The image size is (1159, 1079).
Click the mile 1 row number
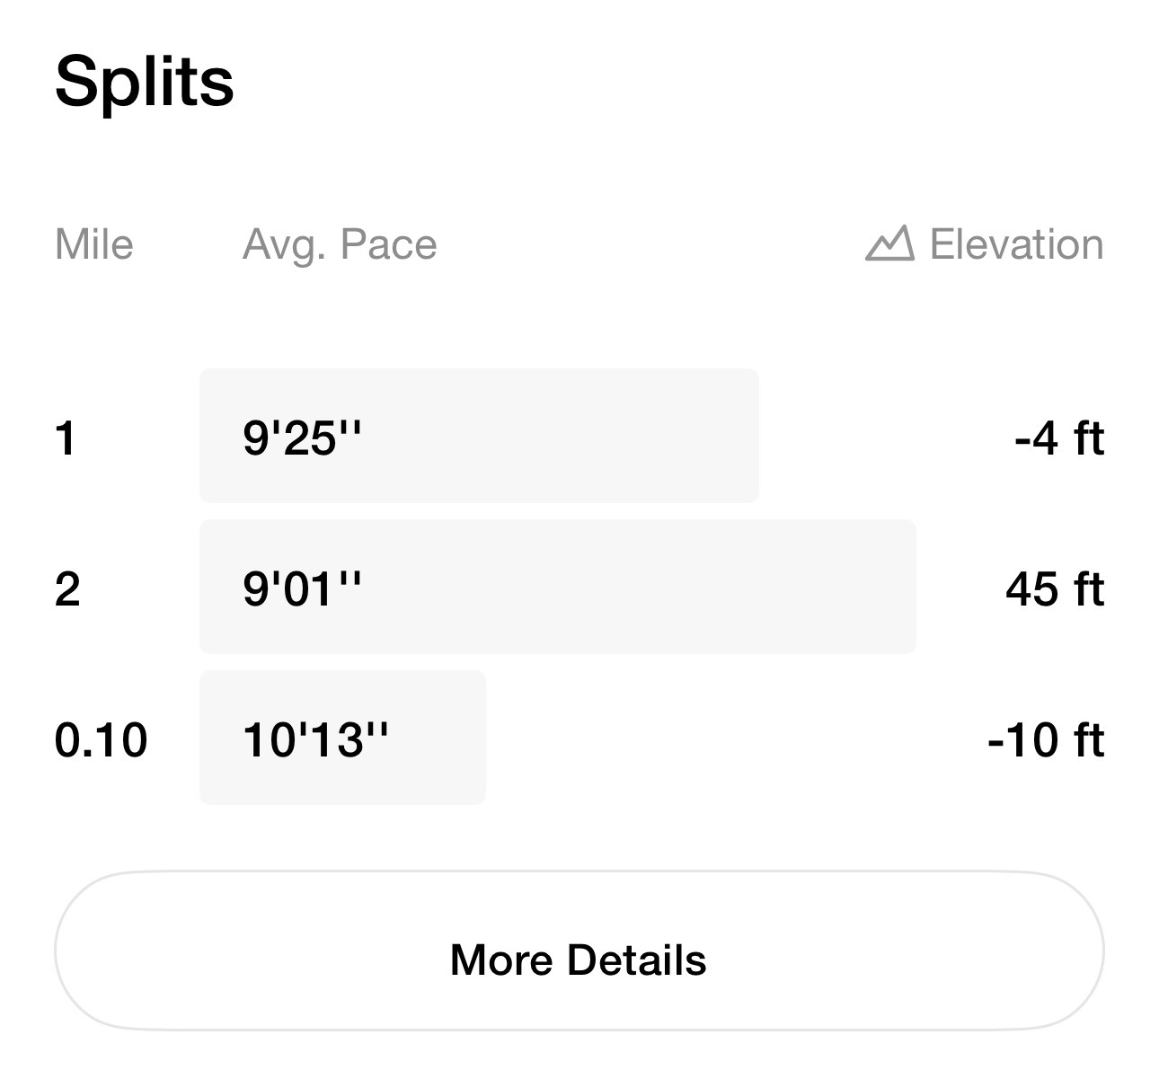pos(66,438)
